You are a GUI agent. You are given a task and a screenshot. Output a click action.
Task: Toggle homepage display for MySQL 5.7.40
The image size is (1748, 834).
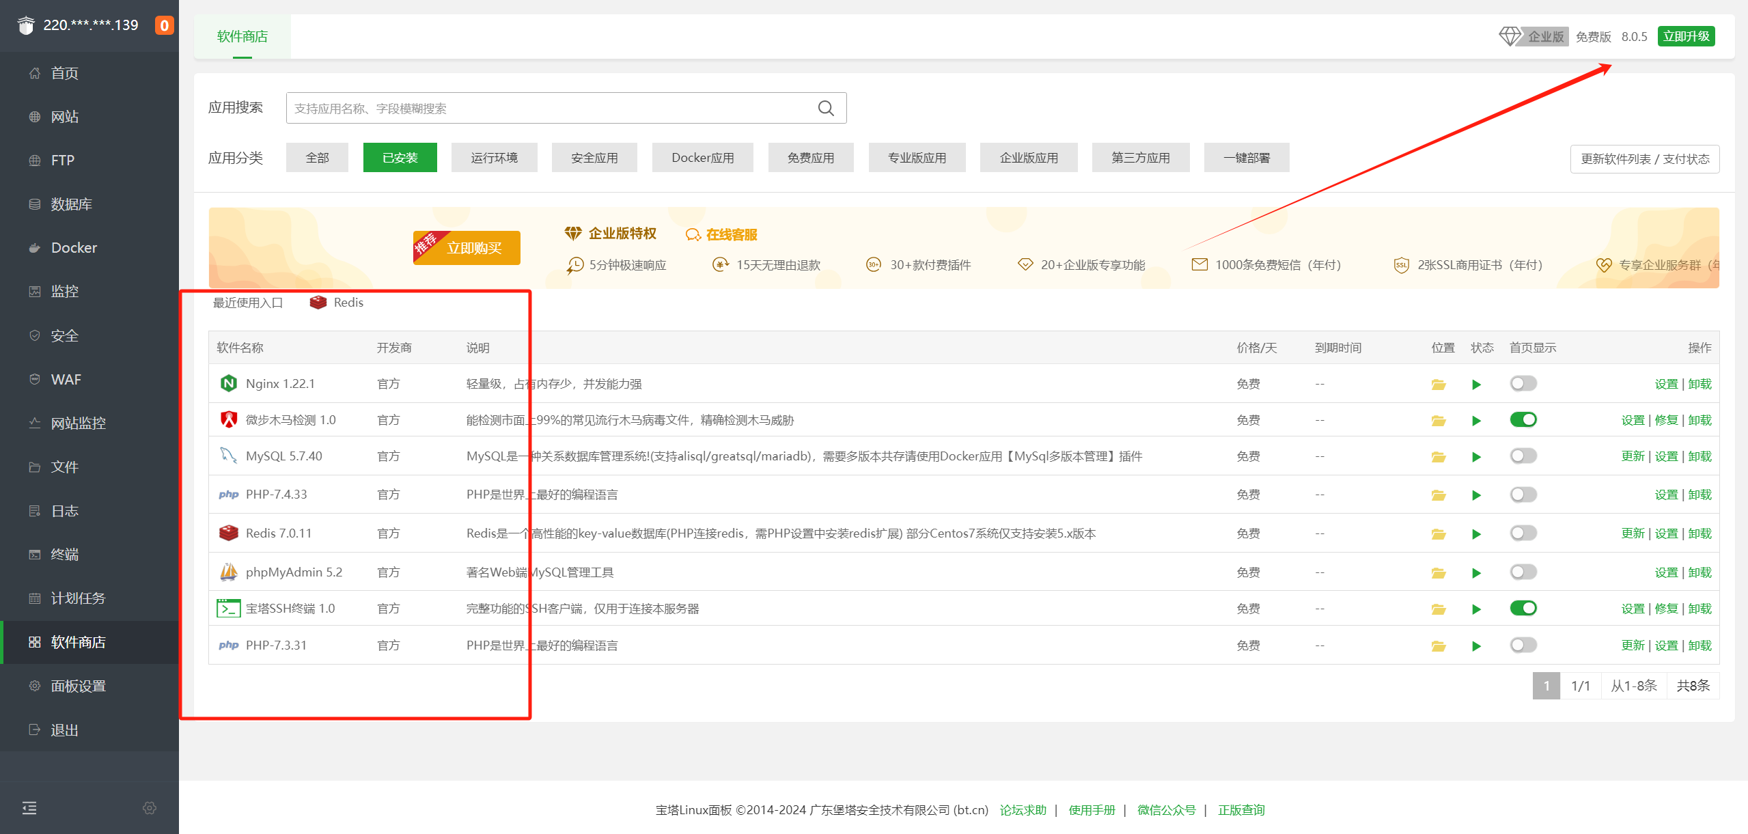point(1523,456)
